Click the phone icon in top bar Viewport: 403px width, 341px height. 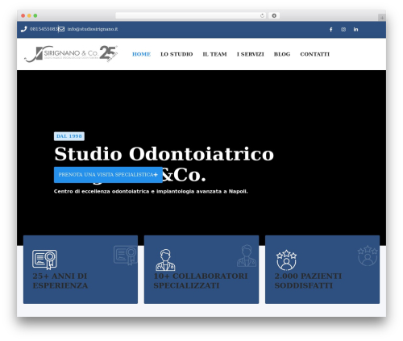(23, 29)
